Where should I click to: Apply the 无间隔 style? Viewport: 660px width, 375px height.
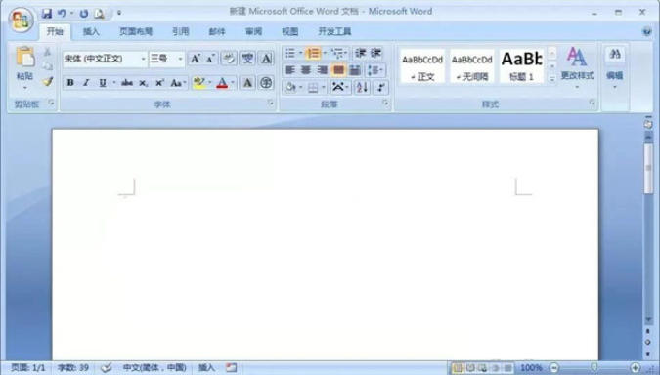pos(472,66)
